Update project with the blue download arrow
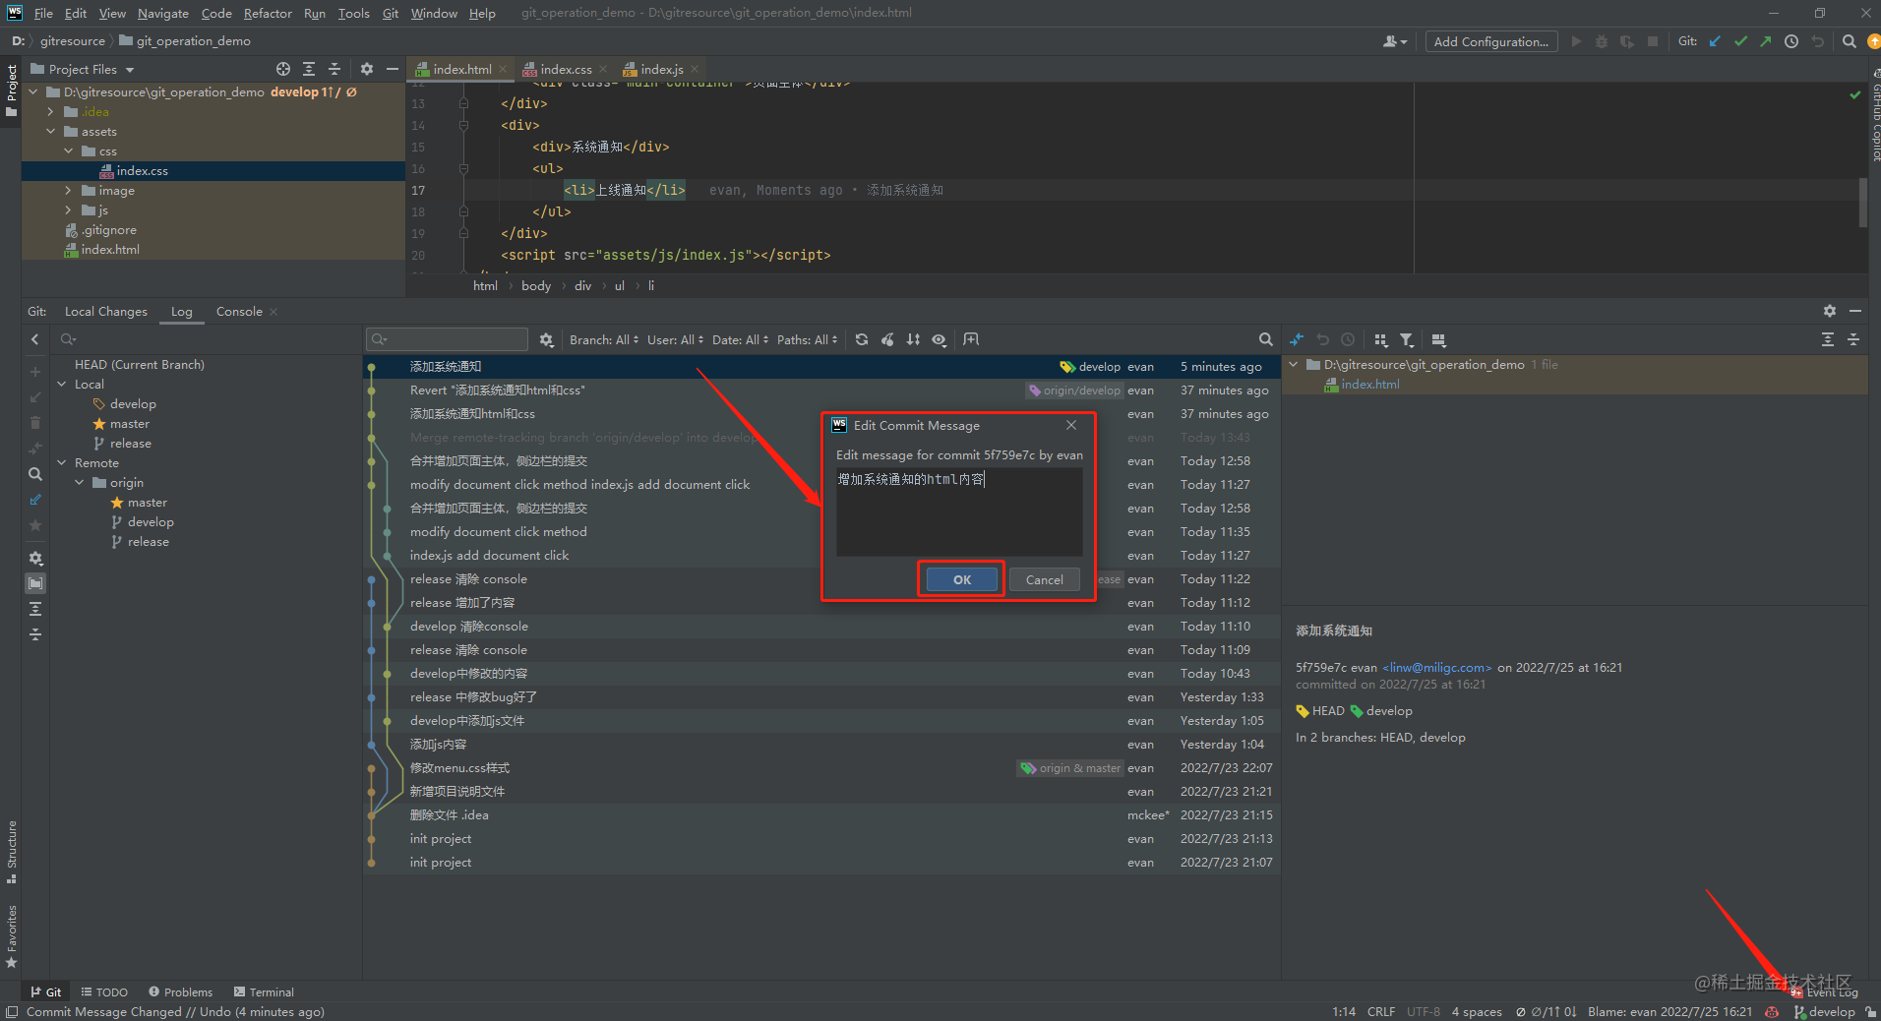The width and height of the screenshot is (1881, 1021). (1715, 41)
